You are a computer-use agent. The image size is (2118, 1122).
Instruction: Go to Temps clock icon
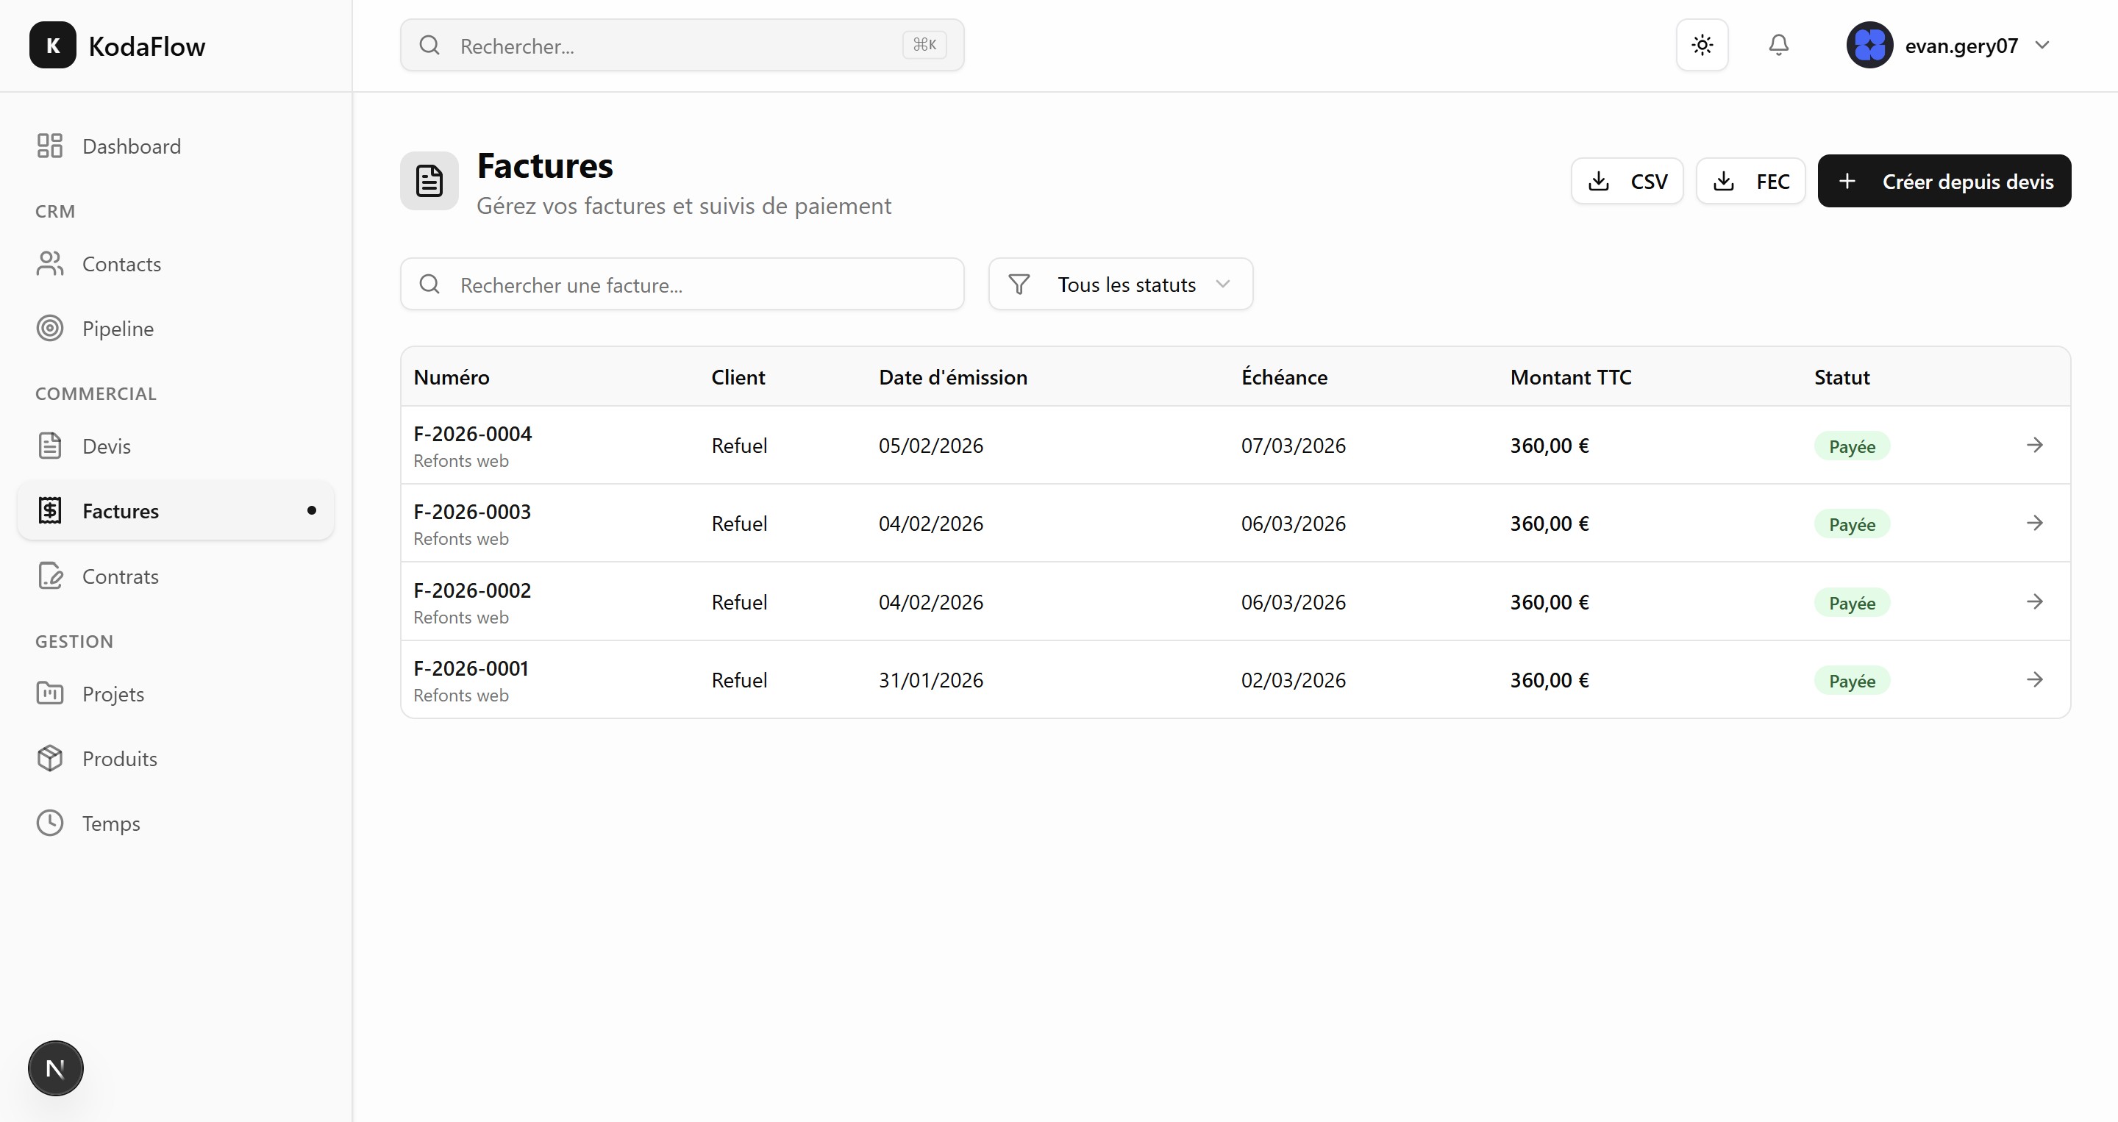pyautogui.click(x=50, y=823)
